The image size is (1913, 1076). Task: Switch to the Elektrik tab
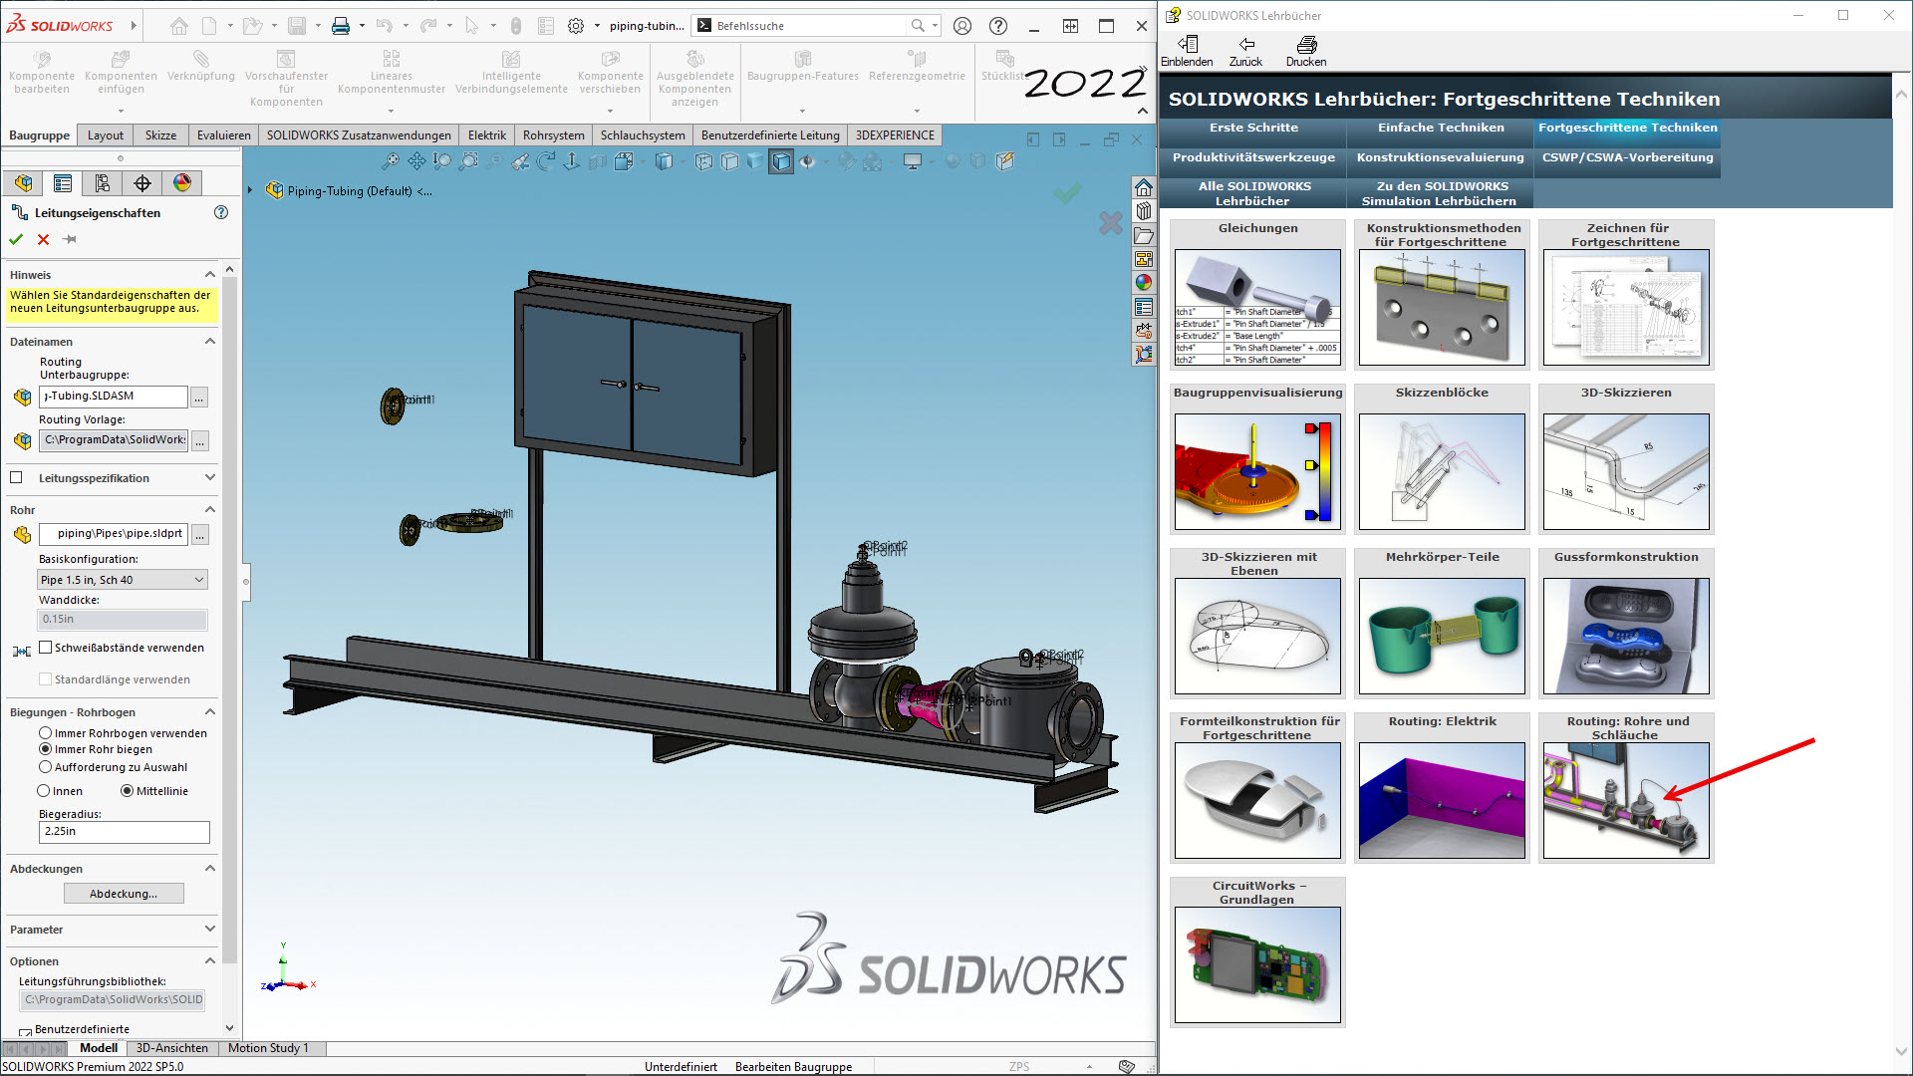click(x=487, y=135)
